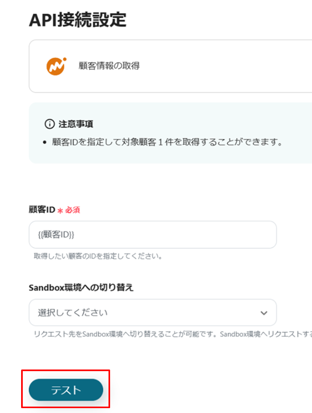Click the 顧客ID field label
Viewport: 312px width, 413px height.
42,210
